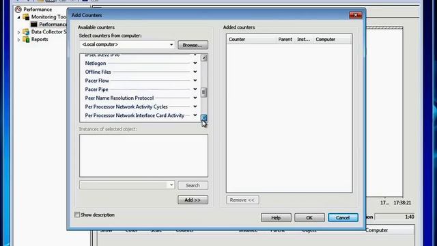Select the Performance root tree item
Screen dimensions: 437x246
(x=38, y=9)
